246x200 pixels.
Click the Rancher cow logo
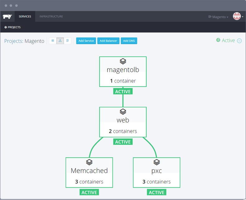[x=7, y=16]
